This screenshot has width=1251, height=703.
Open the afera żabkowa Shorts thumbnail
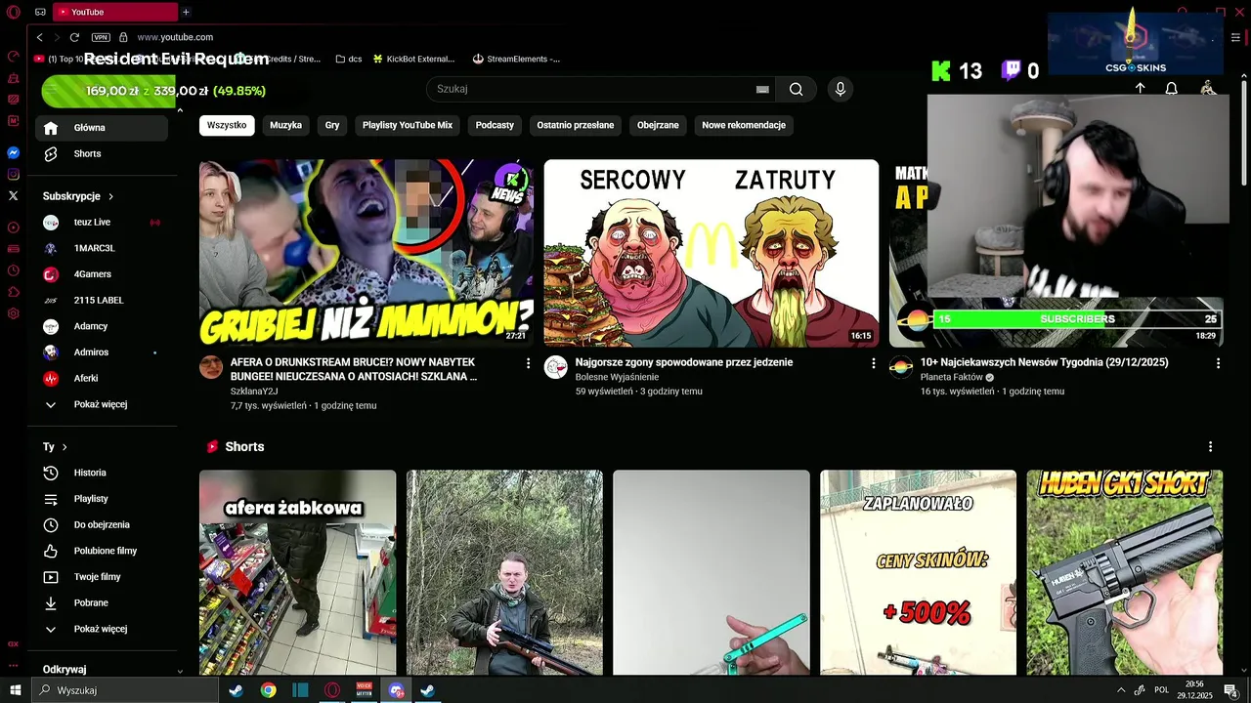pyautogui.click(x=298, y=572)
